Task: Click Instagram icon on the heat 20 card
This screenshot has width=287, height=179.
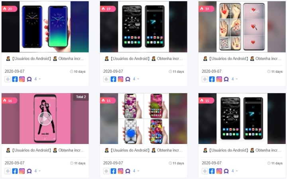Action: tap(22, 79)
